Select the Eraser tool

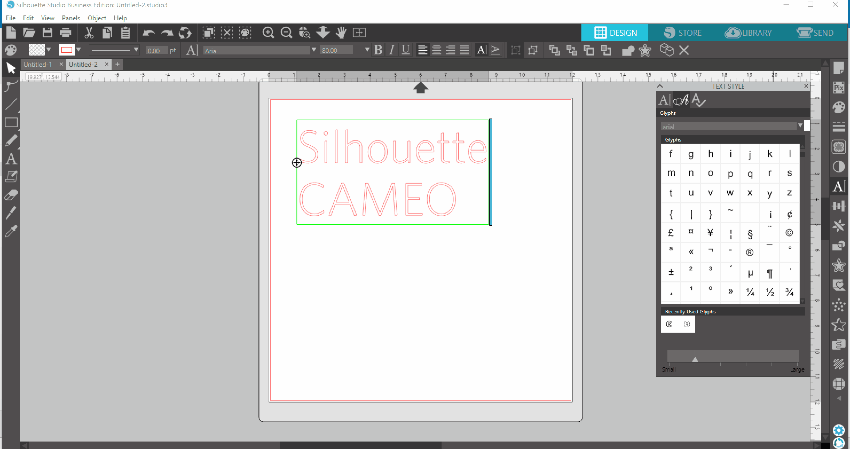[x=11, y=195]
